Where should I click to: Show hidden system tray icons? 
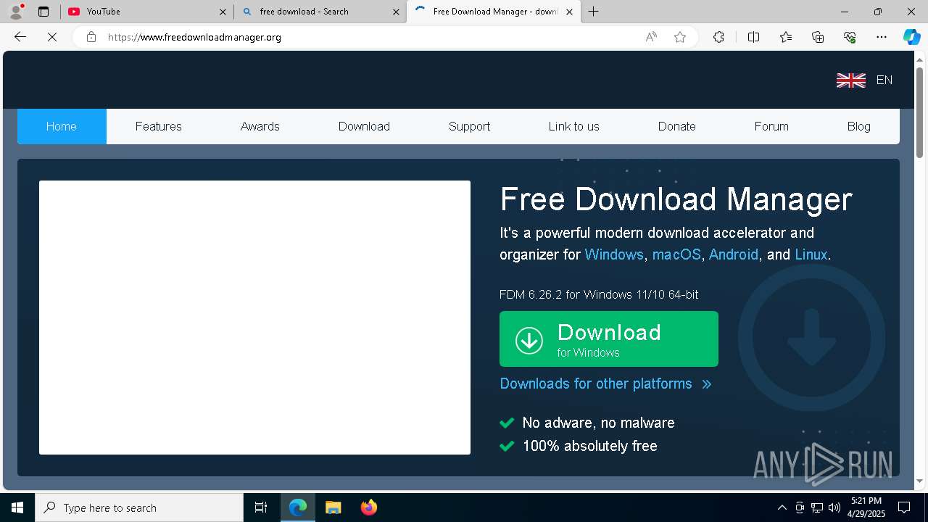782,507
